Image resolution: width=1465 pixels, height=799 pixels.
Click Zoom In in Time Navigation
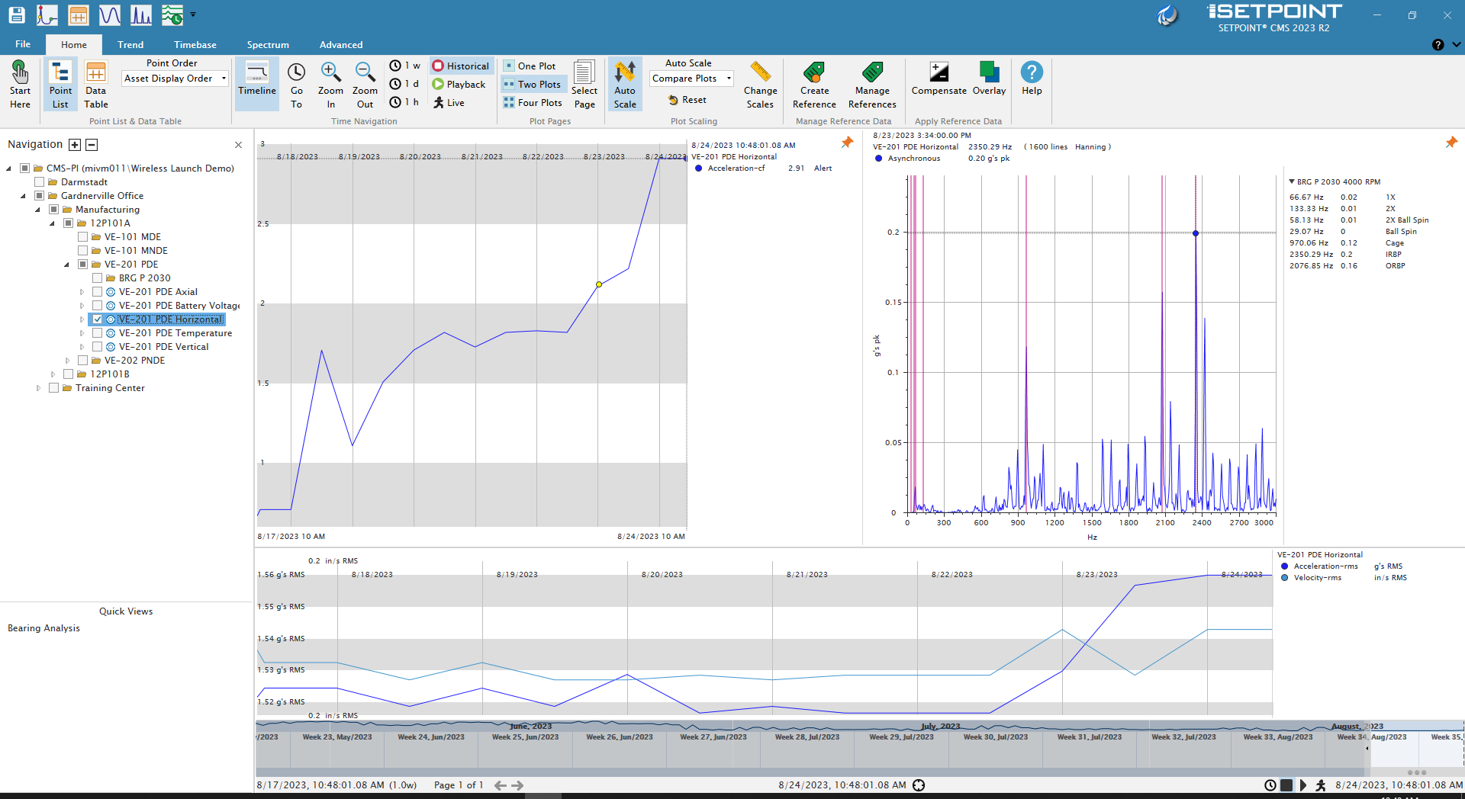[330, 85]
